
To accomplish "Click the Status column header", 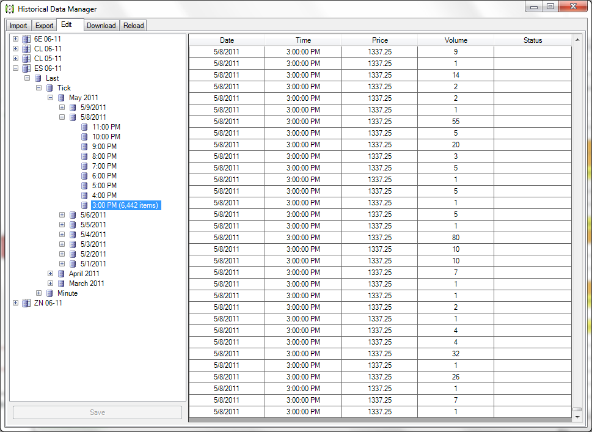I will tap(533, 40).
